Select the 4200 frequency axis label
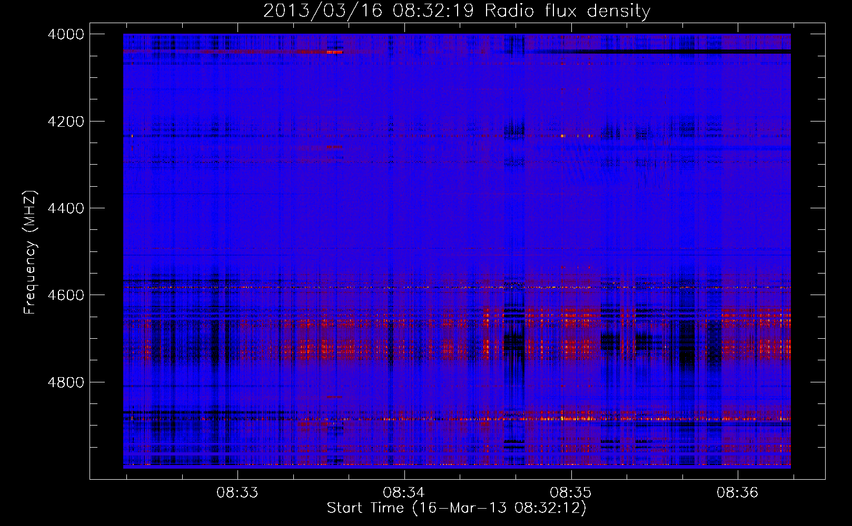Image resolution: width=852 pixels, height=526 pixels. [x=65, y=122]
